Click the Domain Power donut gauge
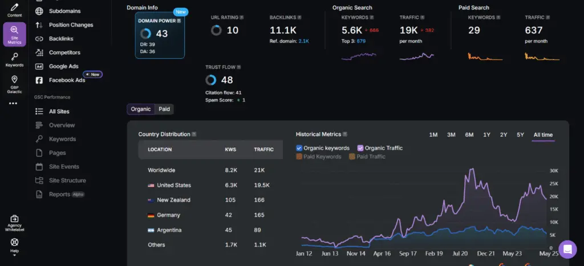Viewport: 584px width, 266px height. [x=145, y=34]
